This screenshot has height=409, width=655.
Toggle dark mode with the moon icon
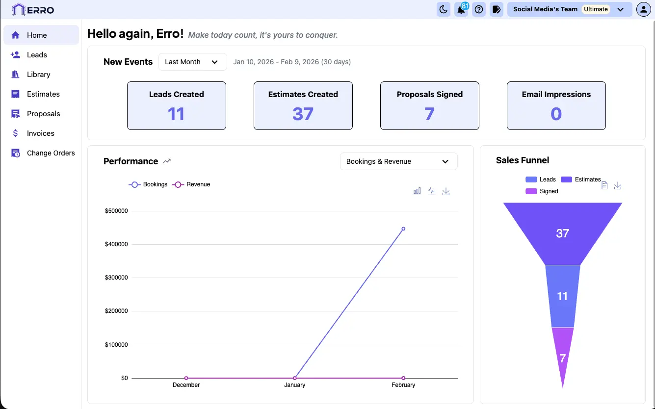[443, 9]
